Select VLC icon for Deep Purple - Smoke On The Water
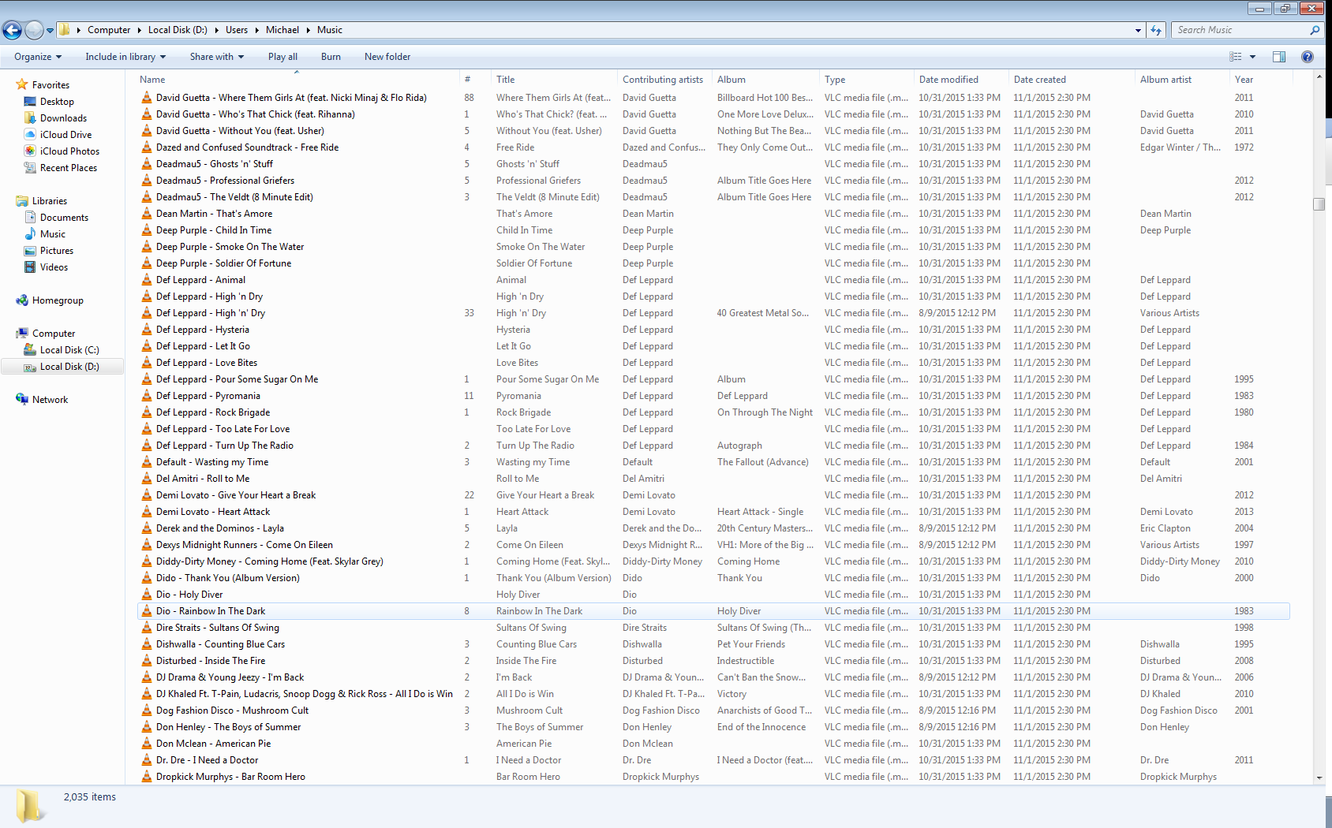 (147, 247)
